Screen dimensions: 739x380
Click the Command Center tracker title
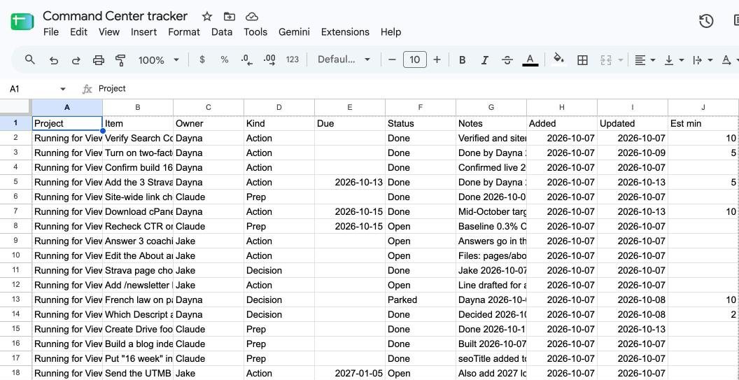[115, 16]
